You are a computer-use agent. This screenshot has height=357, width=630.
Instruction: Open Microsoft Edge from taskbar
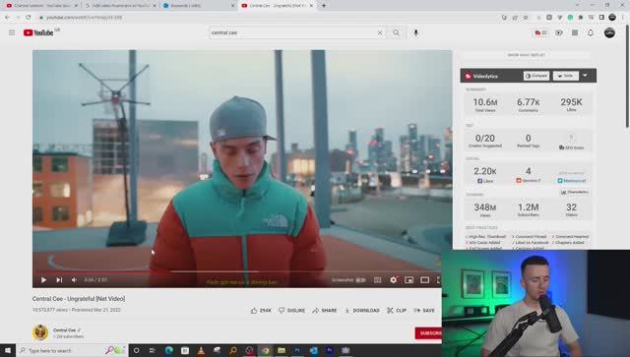point(169,350)
